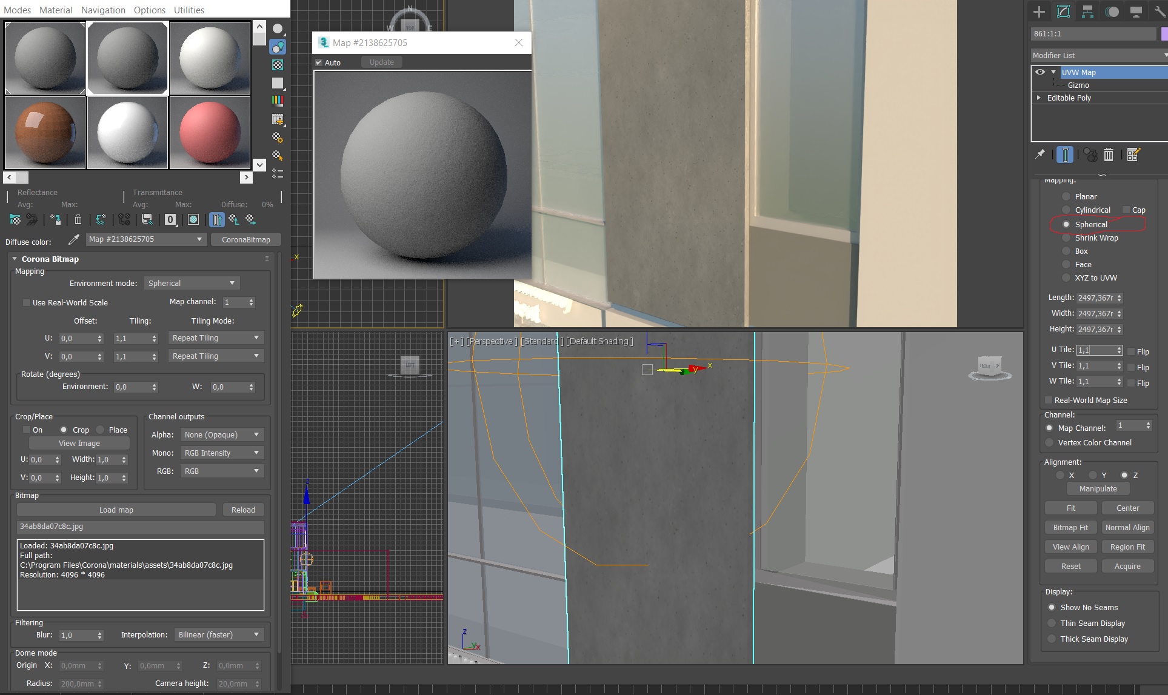Click Go to Parent icon

point(234,219)
